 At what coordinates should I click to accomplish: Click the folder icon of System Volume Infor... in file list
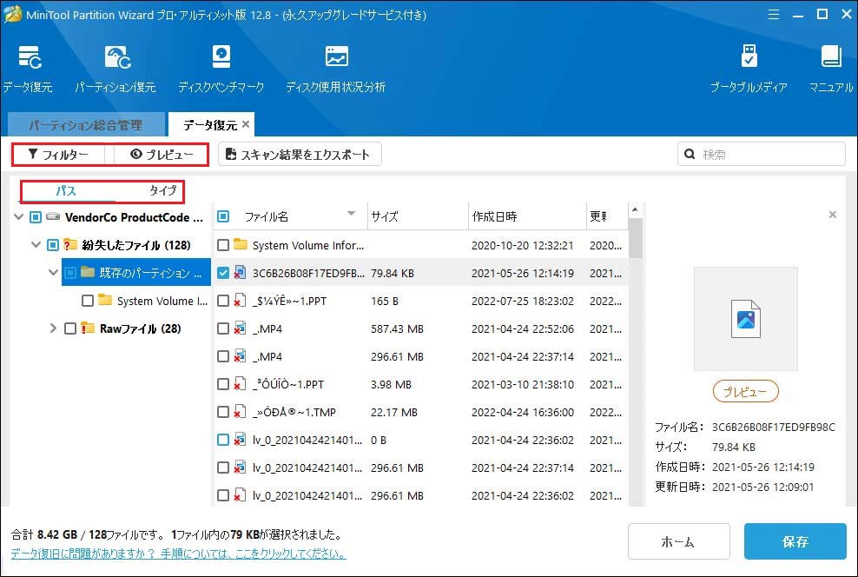pyautogui.click(x=241, y=244)
